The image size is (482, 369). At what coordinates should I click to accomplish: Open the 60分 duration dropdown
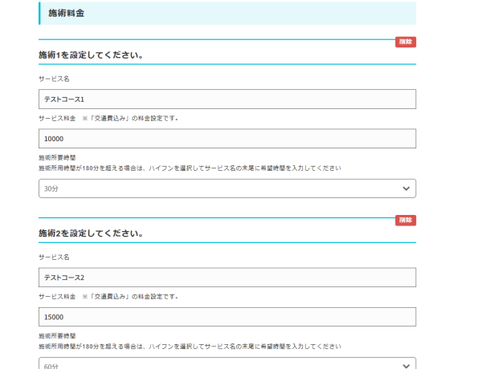tap(227, 365)
